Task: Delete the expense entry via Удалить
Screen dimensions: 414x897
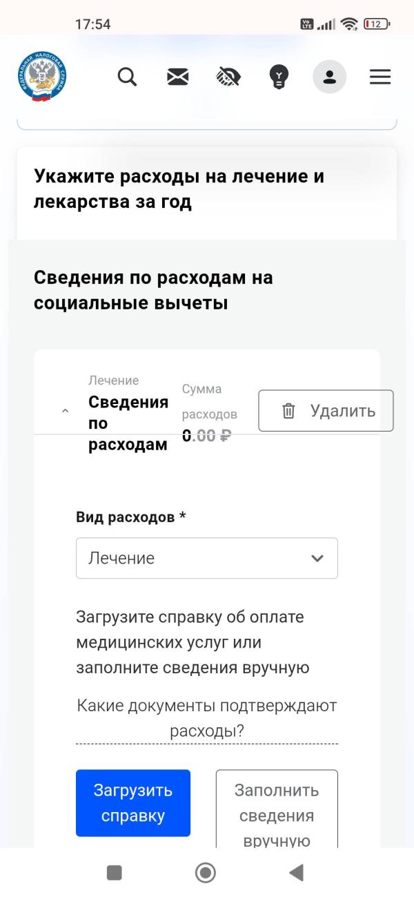Action: [x=325, y=410]
